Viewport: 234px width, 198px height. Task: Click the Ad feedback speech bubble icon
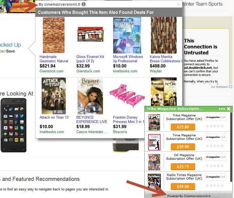click(x=231, y=87)
